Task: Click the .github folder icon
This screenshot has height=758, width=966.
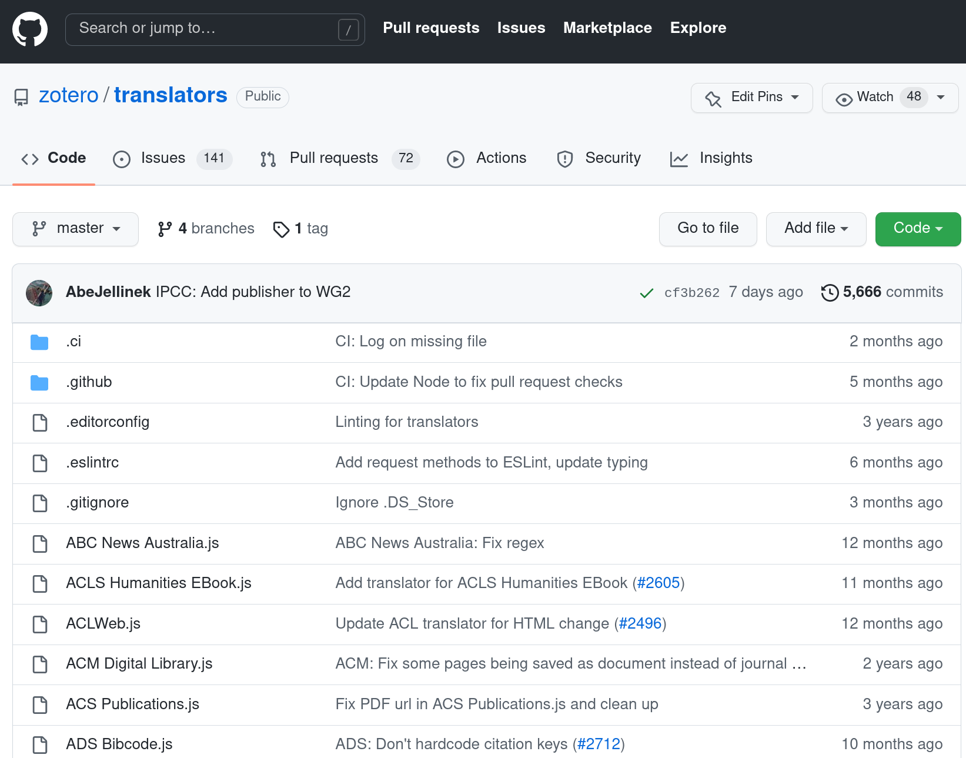Action: [39, 383]
